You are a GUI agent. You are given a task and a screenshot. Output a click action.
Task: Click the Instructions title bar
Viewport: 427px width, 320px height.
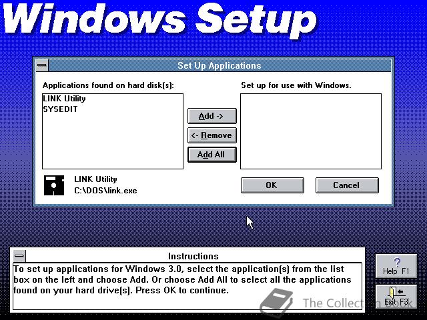[x=193, y=256]
